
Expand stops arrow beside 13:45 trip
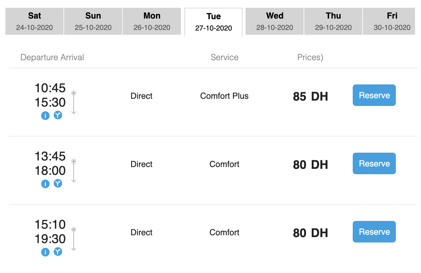pos(74,171)
